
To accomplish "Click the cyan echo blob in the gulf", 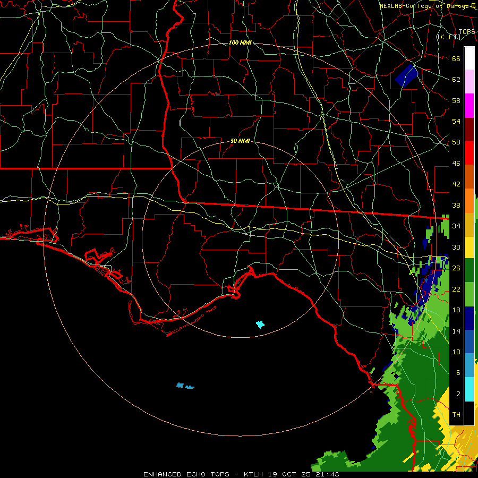I will point(260,325).
